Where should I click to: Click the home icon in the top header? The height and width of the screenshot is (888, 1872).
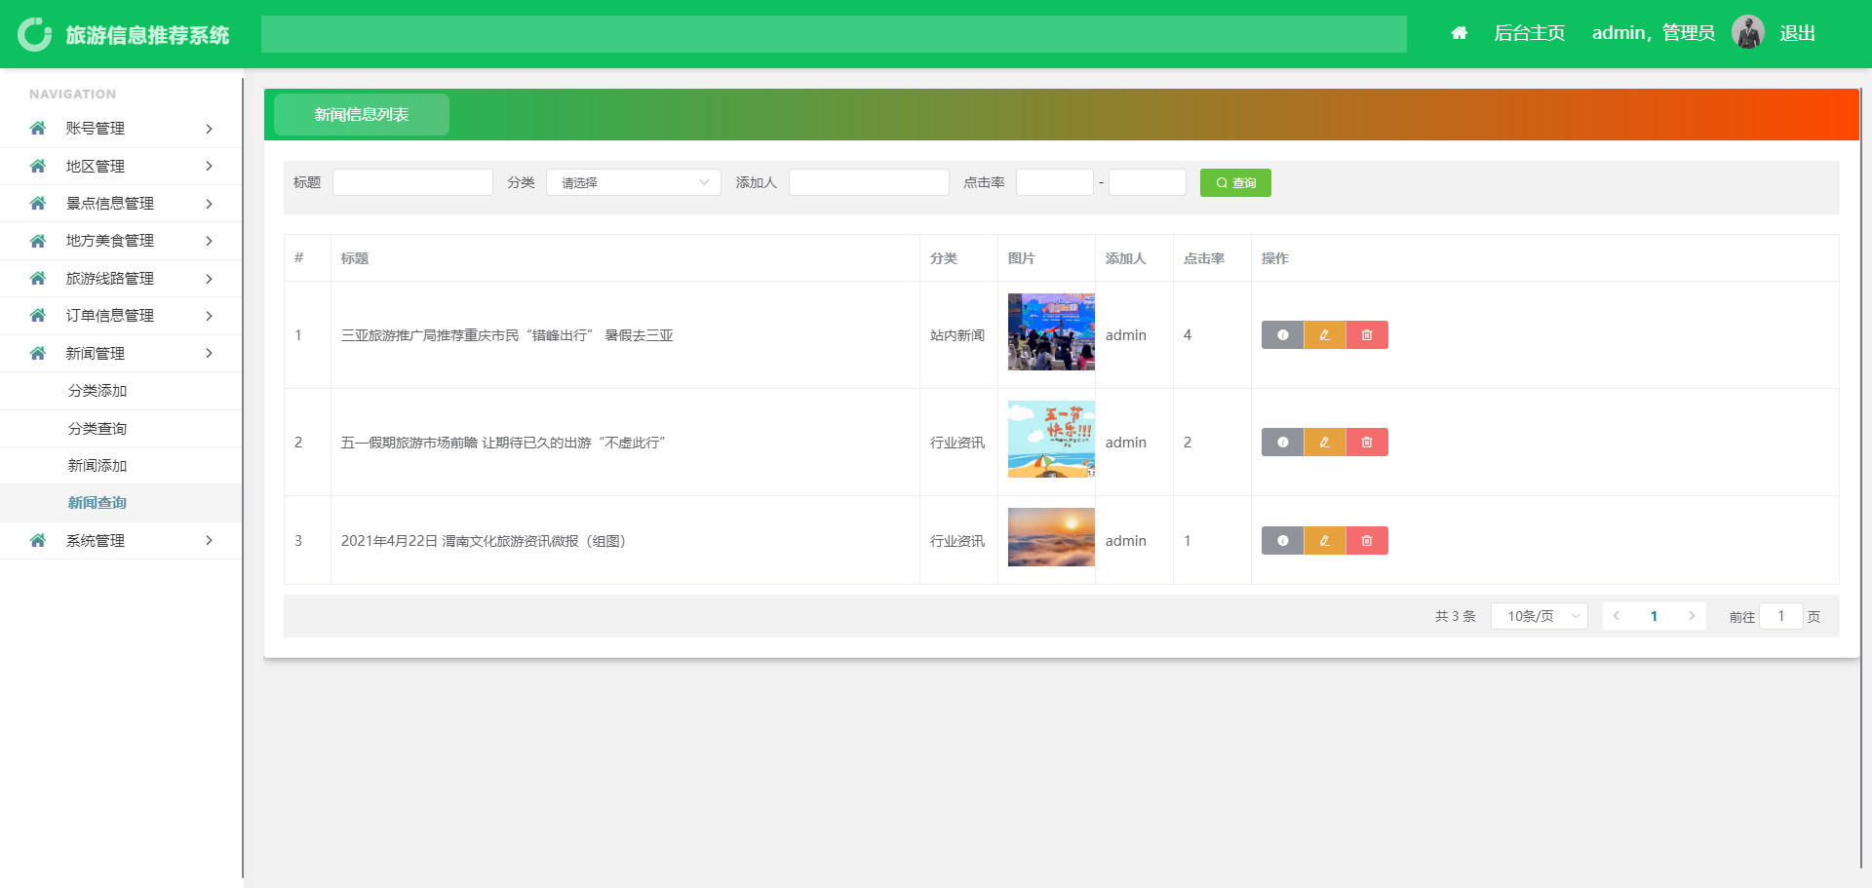tap(1459, 33)
